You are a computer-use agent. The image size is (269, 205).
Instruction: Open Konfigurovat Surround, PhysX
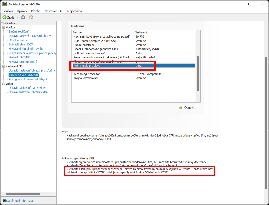28,79
